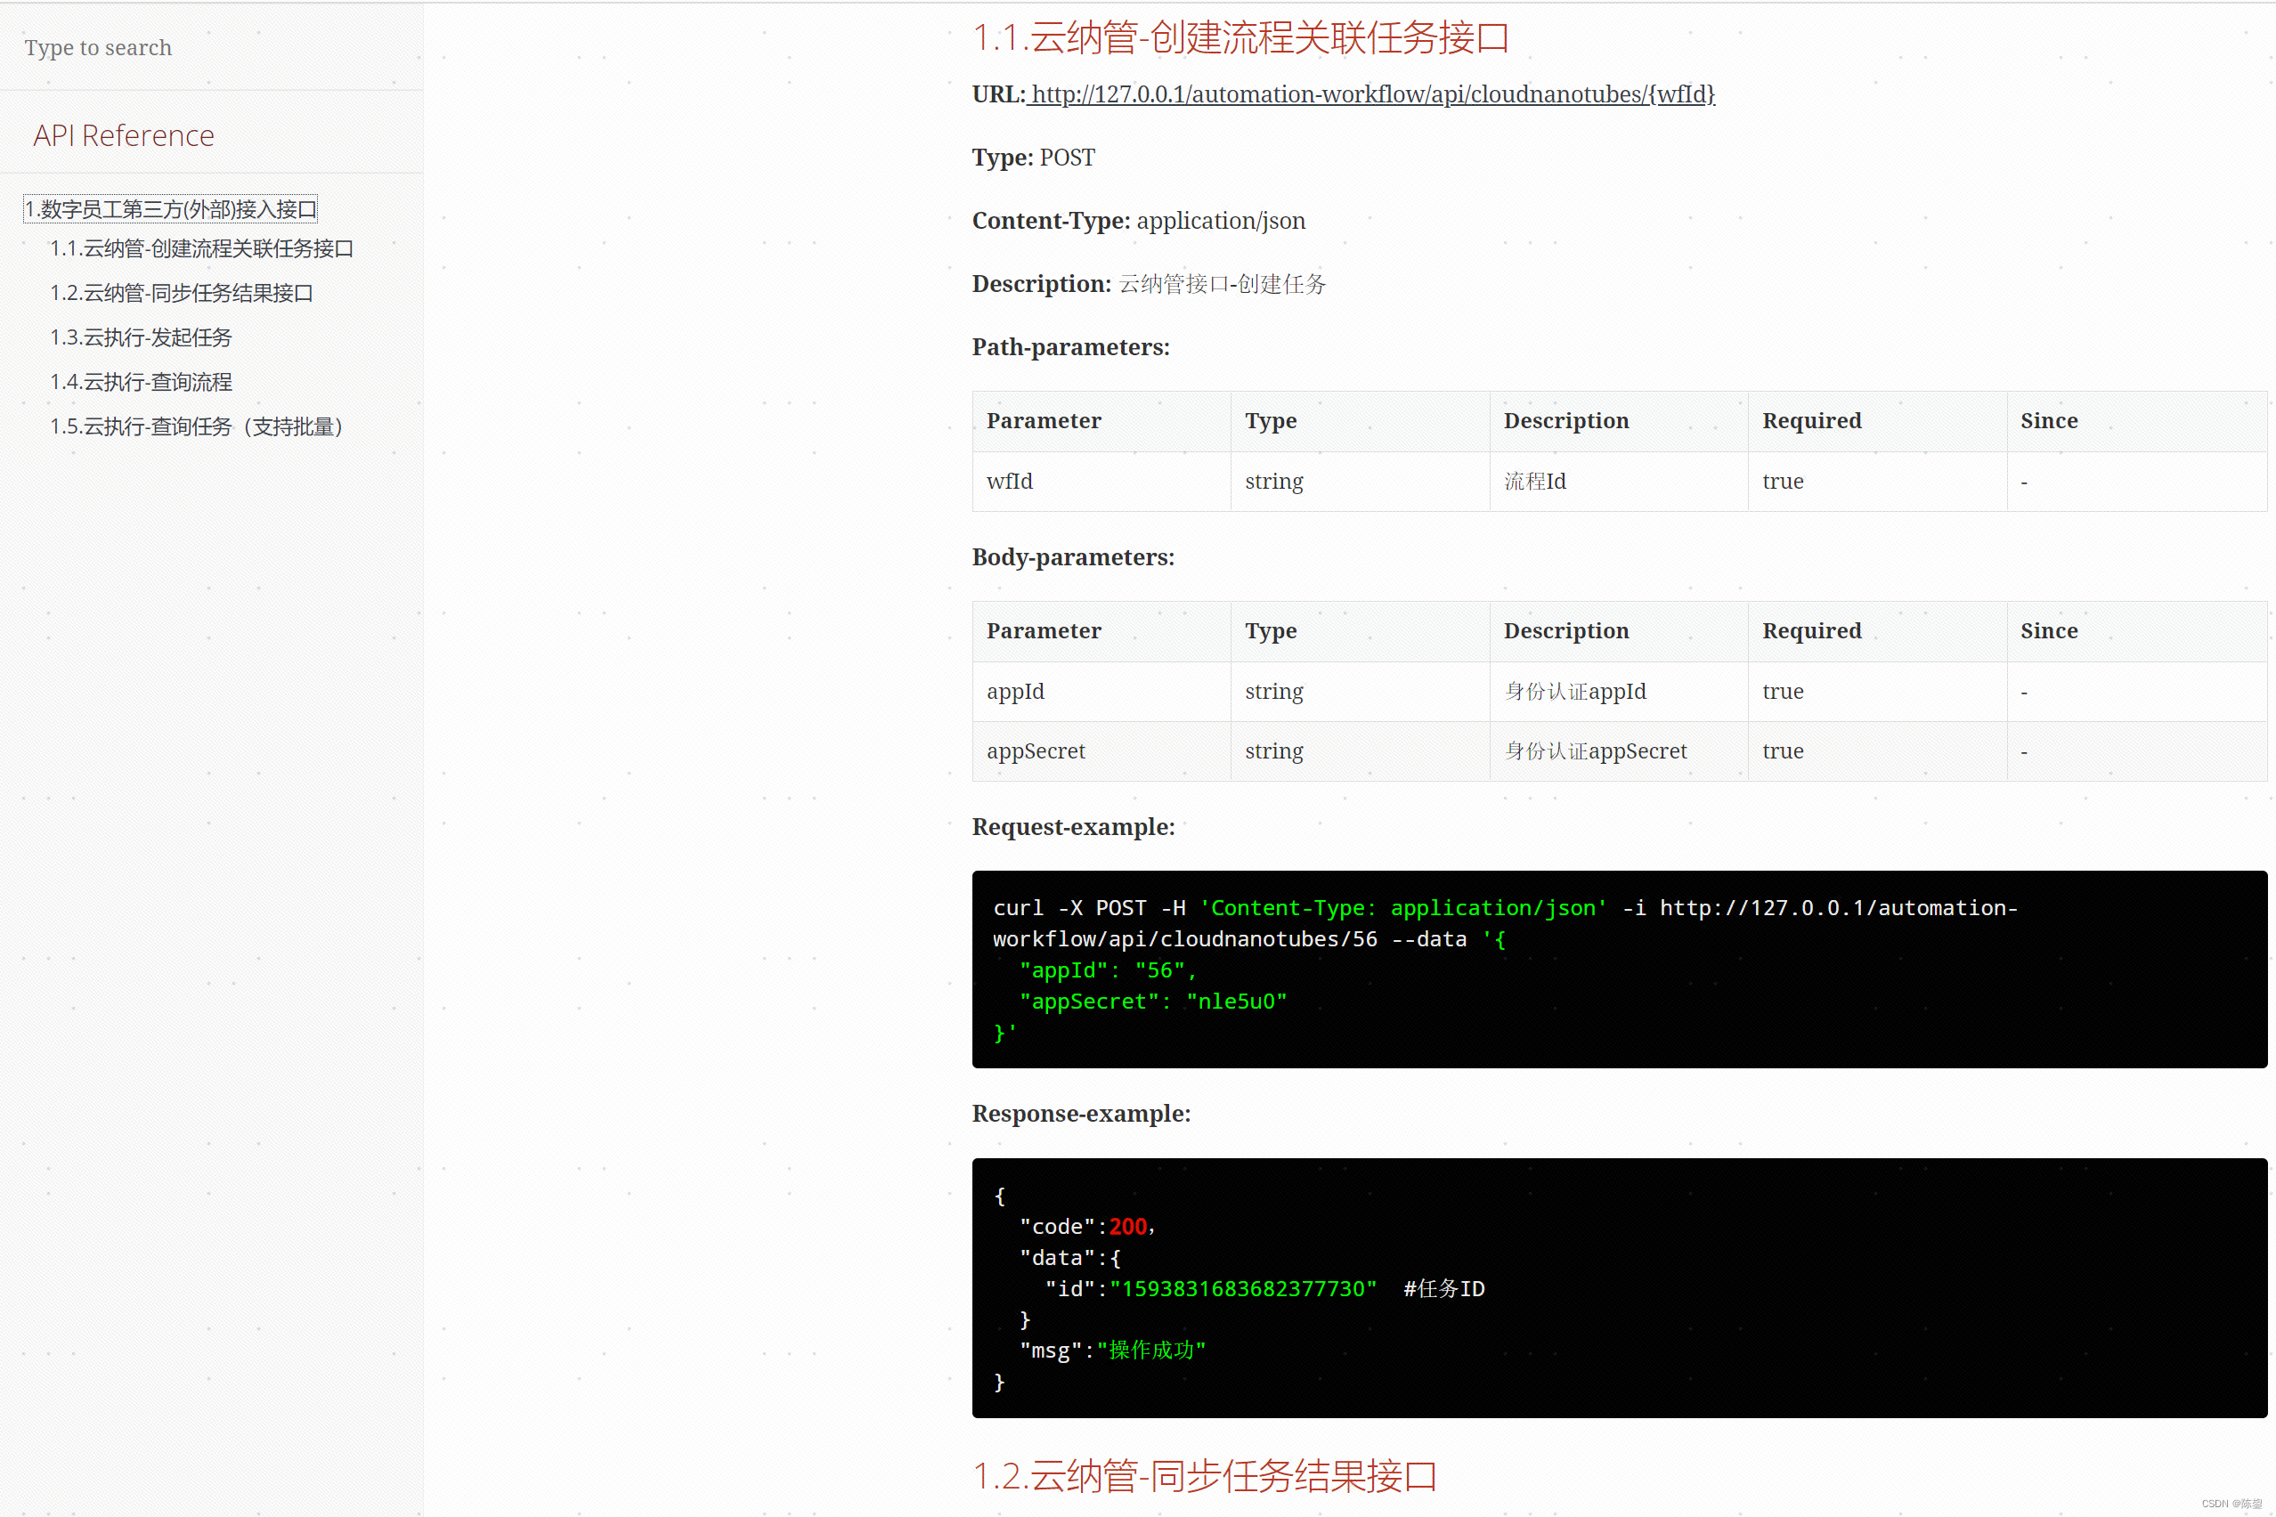Follow the cloudnanotubes/{wfId} URL link
Image resolution: width=2276 pixels, height=1517 pixels.
[x=1372, y=94]
